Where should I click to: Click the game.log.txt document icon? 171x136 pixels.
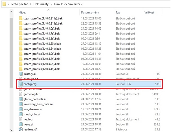(21, 94)
